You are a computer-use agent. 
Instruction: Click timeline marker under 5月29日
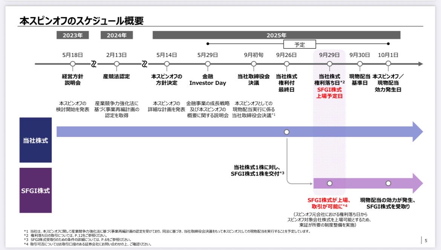(x=208, y=64)
